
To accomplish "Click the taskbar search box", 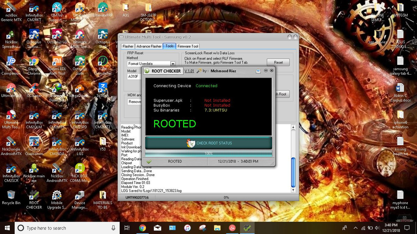I will (67, 228).
